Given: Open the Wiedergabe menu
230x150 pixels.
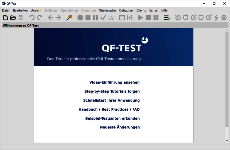Looking at the screenshot, I should (107, 10).
